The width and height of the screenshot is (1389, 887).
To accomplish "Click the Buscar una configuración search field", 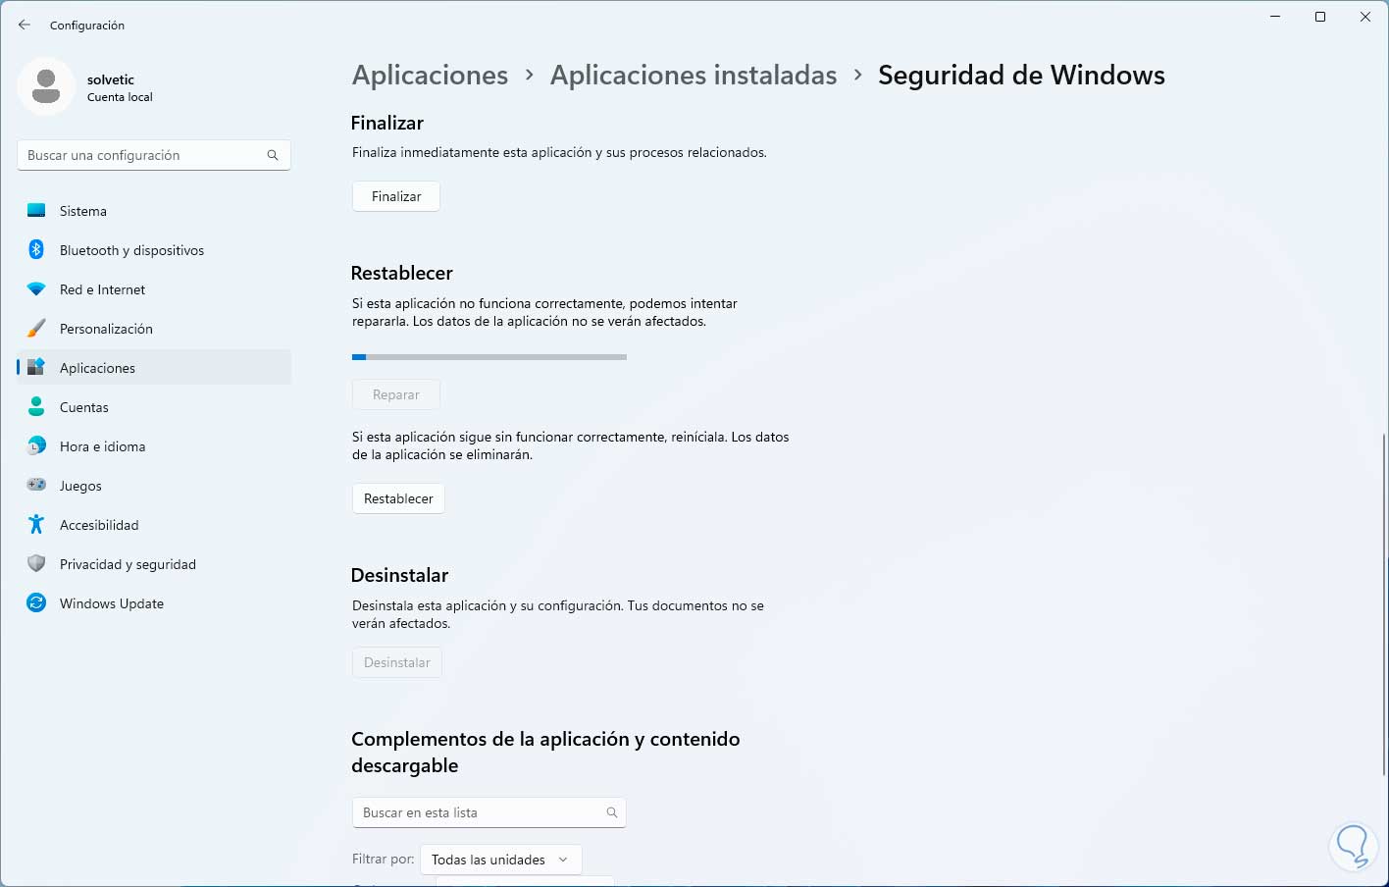I will [x=154, y=155].
